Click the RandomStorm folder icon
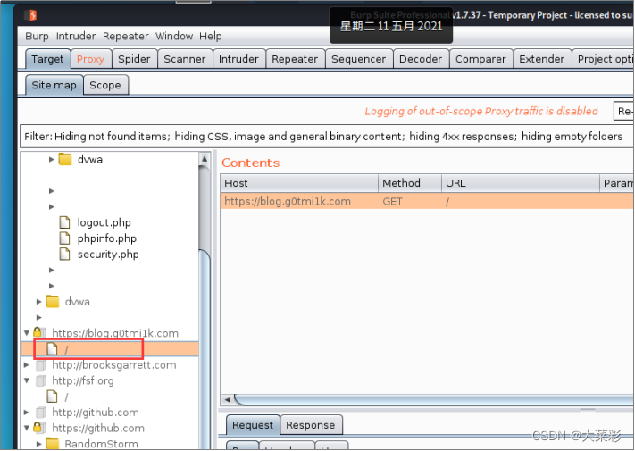This screenshot has height=451, width=635. click(52, 444)
